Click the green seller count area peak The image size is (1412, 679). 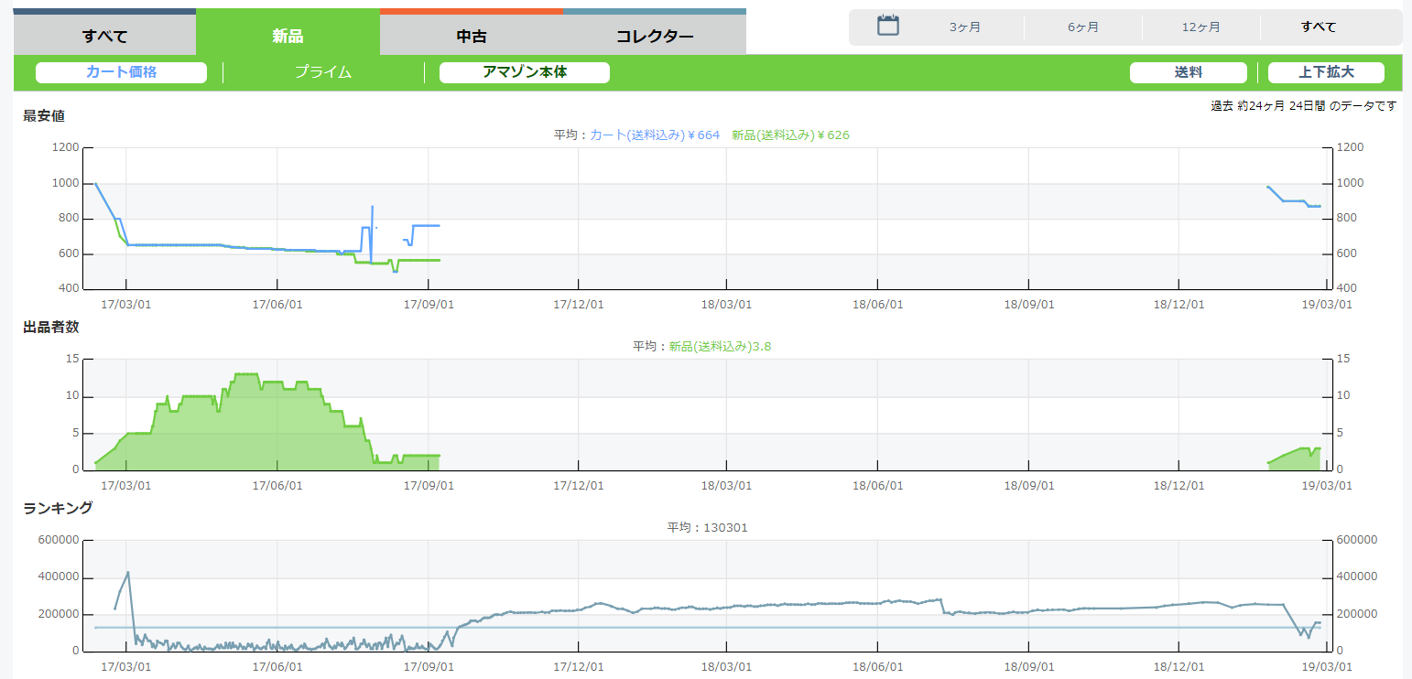(x=245, y=374)
